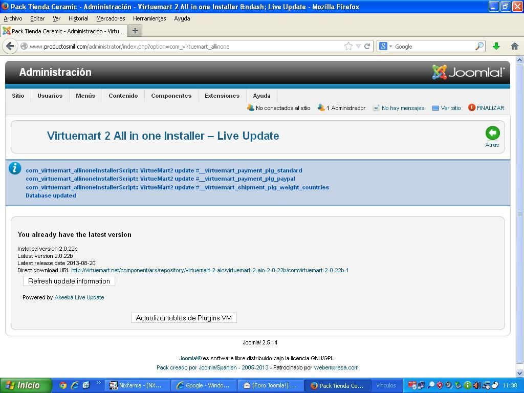Select the Pack Tienda Ceramic browser tab
The image size is (524, 393).
coord(64,31)
